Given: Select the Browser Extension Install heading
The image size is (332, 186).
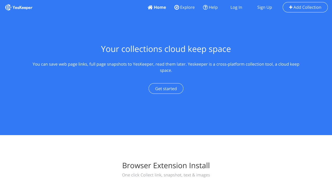Looking at the screenshot, I should [x=166, y=166].
